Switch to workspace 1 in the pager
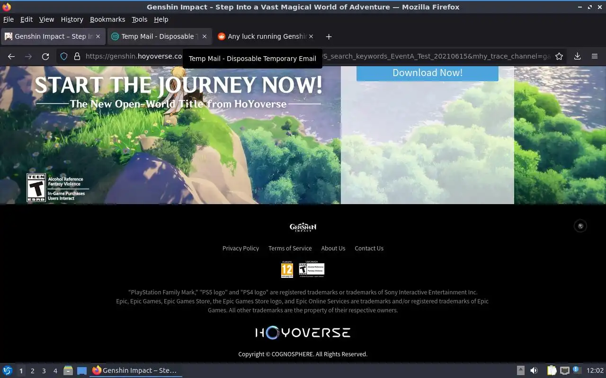The image size is (606, 378). pyautogui.click(x=21, y=371)
